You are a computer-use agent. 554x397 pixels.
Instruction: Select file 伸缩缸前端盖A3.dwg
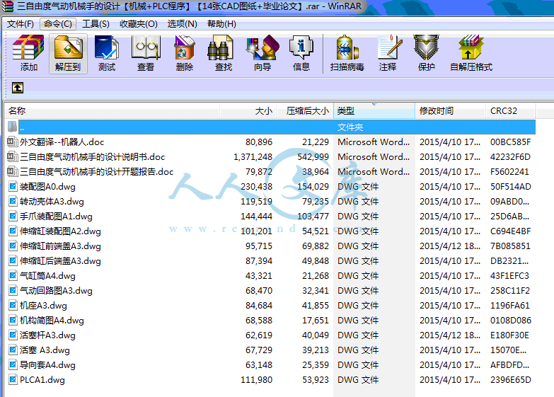pos(60,246)
